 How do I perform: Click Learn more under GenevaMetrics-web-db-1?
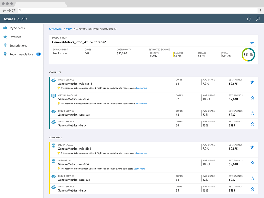pos(142,153)
